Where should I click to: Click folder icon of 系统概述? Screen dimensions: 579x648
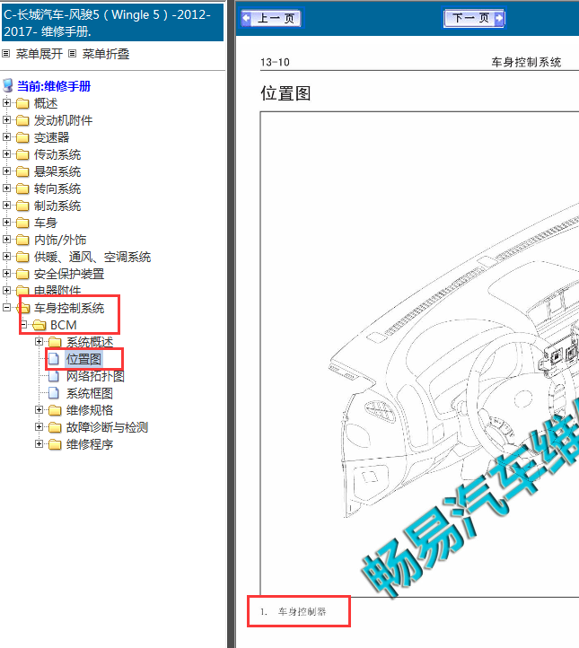[55, 342]
